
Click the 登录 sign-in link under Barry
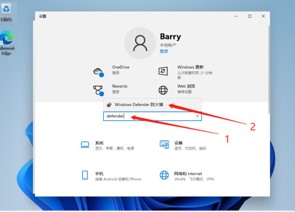pyautogui.click(x=164, y=51)
